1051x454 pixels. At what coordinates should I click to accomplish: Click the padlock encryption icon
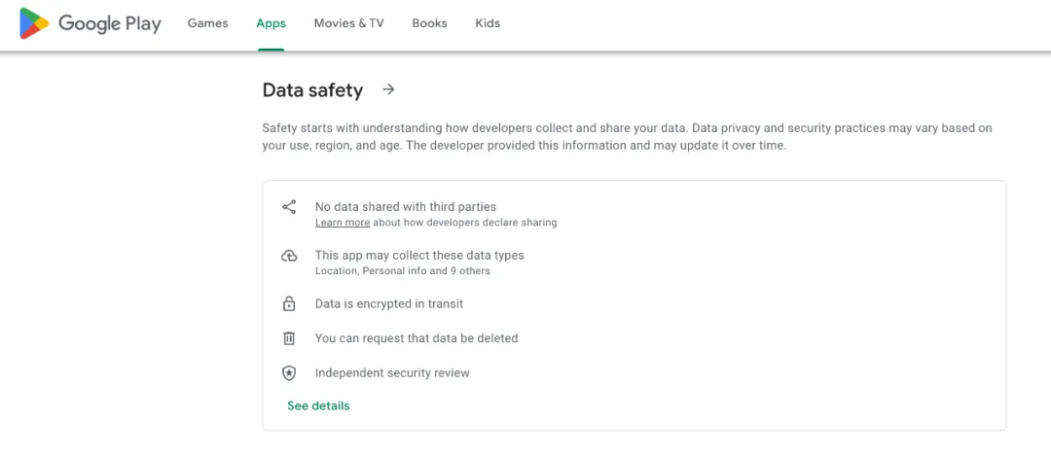[x=289, y=304]
